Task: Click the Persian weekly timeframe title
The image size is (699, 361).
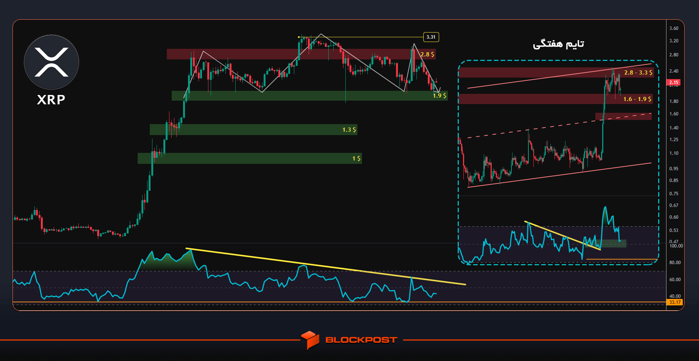Action: pos(559,44)
